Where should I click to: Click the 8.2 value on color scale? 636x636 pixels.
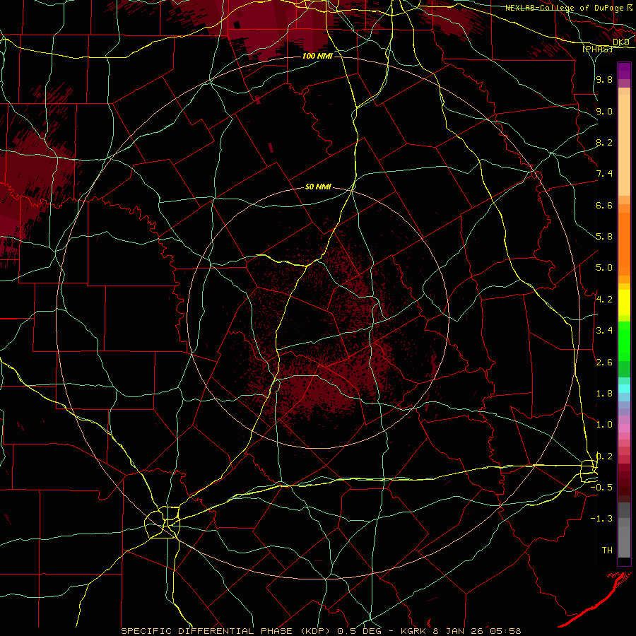click(604, 142)
